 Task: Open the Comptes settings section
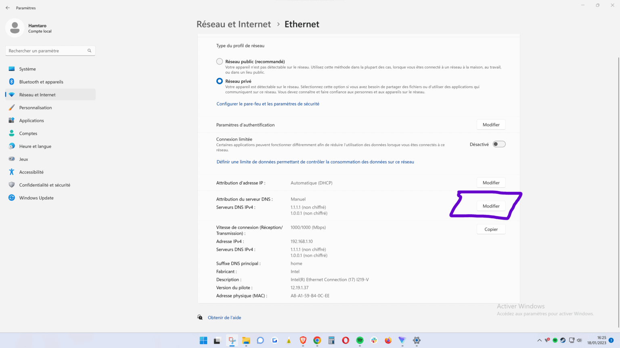coord(28,133)
